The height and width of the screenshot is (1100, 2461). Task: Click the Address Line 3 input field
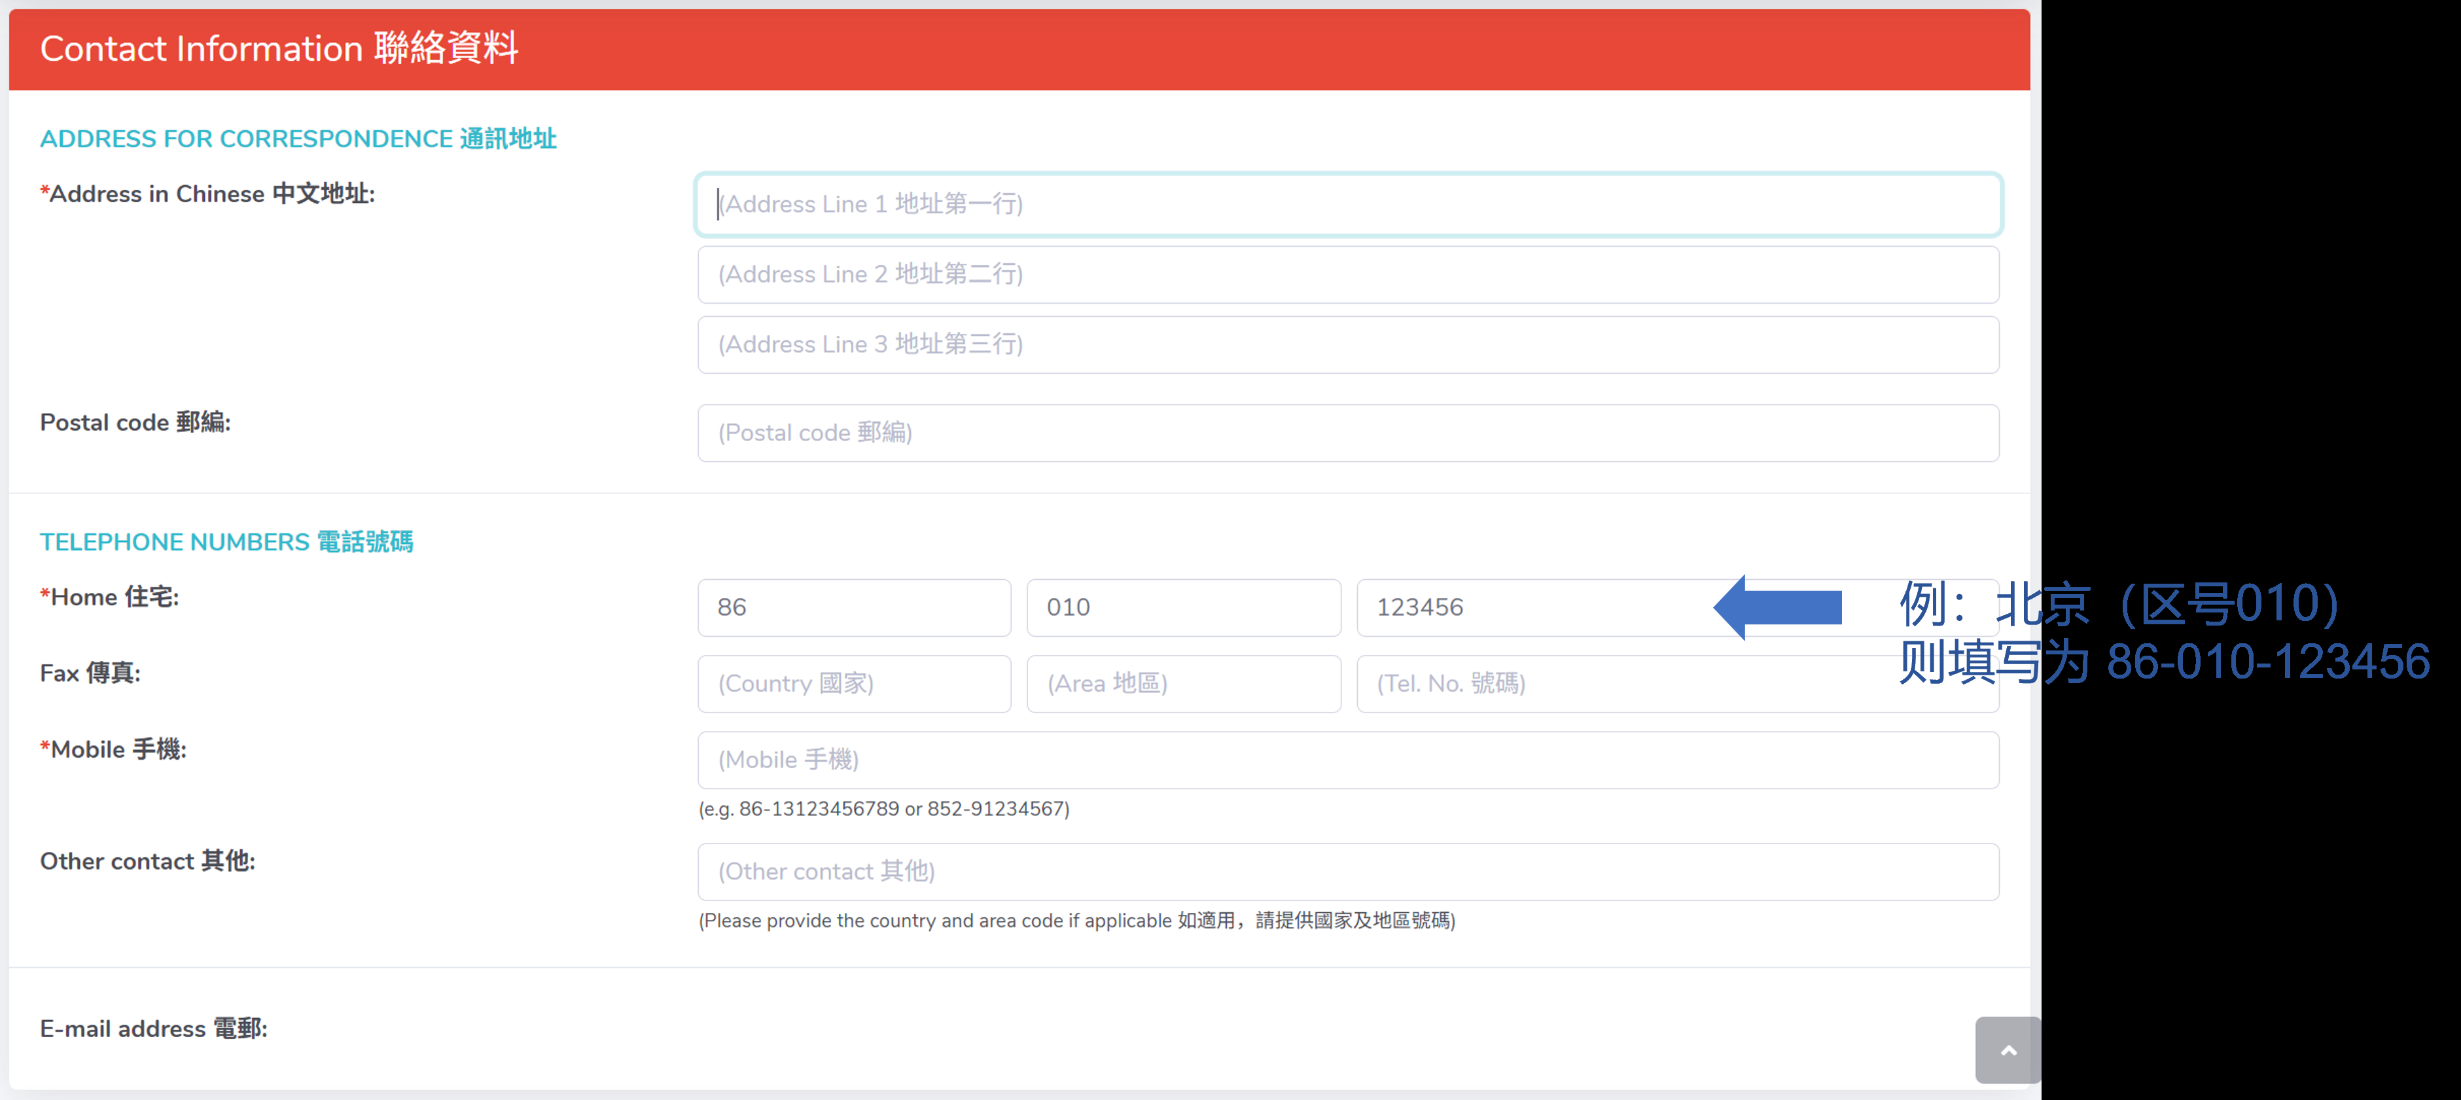point(1347,345)
